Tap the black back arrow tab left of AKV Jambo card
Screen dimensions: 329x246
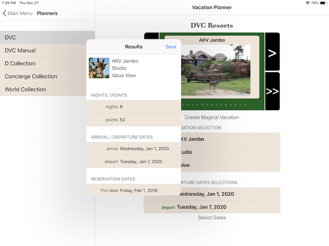click(x=151, y=36)
